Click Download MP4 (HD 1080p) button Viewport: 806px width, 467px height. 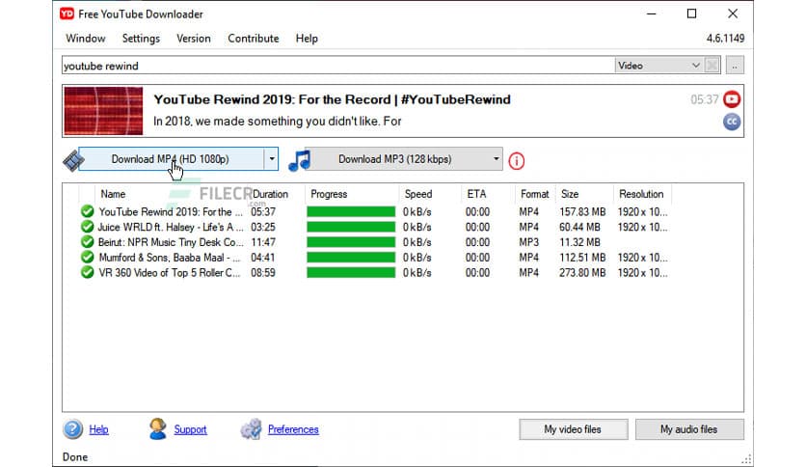(171, 159)
